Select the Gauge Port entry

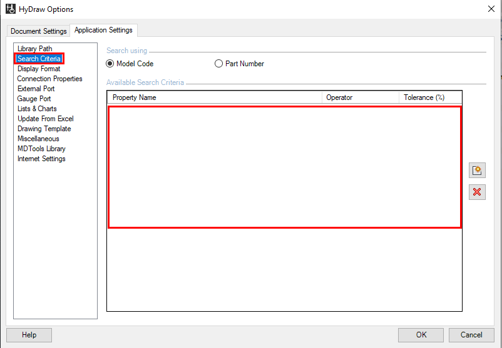34,99
